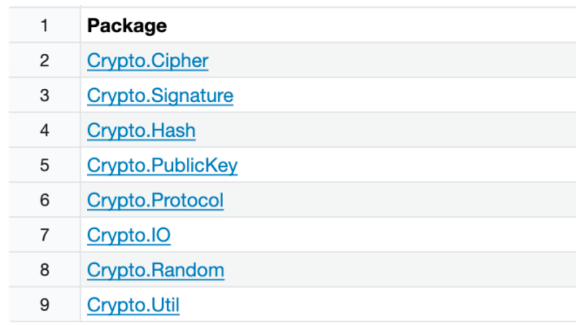Click empty cell space right of Crypto.Hash

[386, 130]
